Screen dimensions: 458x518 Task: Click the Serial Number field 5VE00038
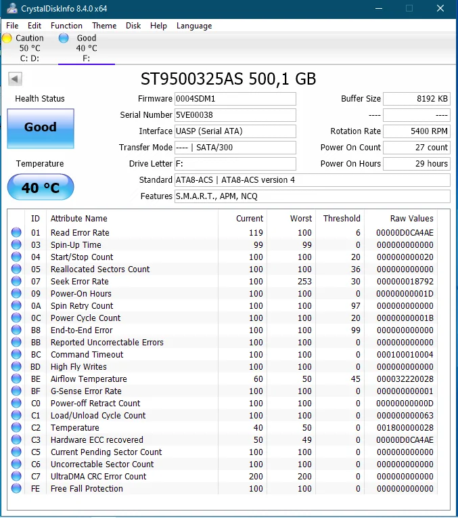[235, 115]
